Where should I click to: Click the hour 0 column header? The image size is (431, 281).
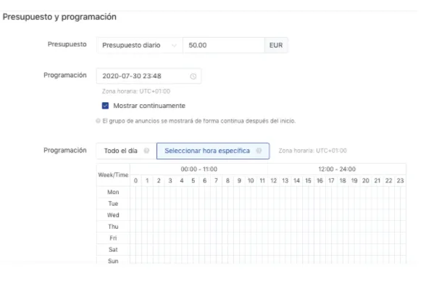pyautogui.click(x=135, y=180)
